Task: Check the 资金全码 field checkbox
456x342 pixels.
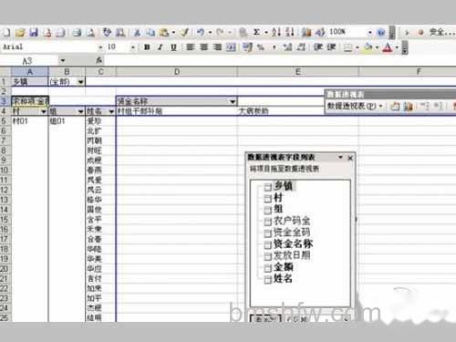Action: coord(267,233)
